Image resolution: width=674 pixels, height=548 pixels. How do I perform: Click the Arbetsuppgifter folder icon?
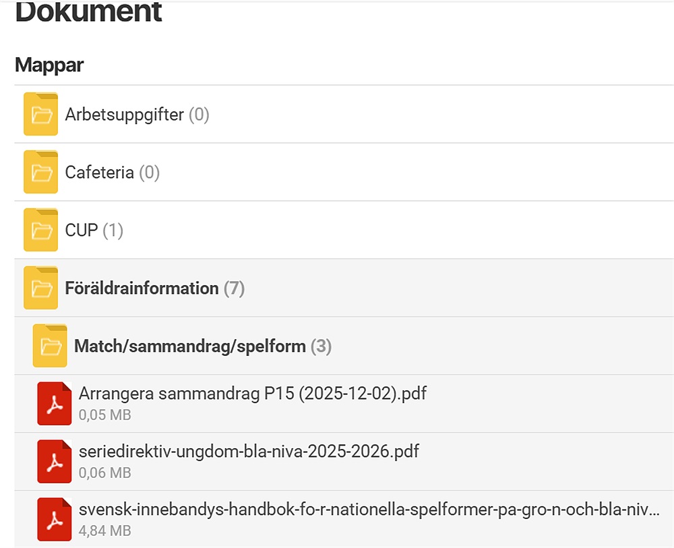[x=40, y=115]
